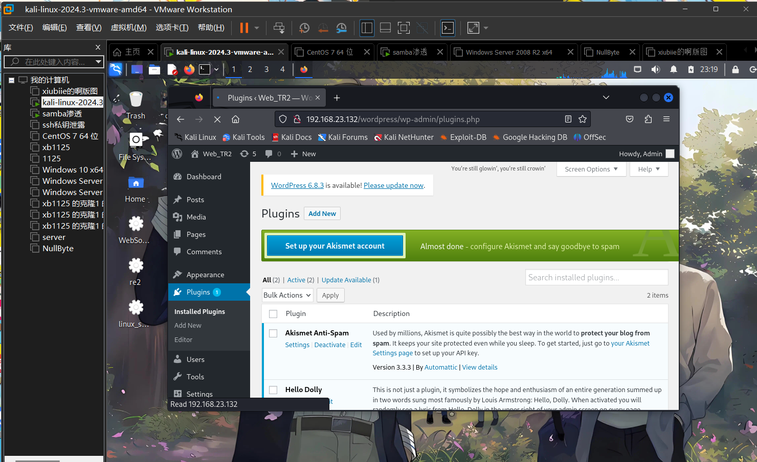Click the VMware pause button icon
Image resolution: width=757 pixels, height=462 pixels.
tap(244, 28)
